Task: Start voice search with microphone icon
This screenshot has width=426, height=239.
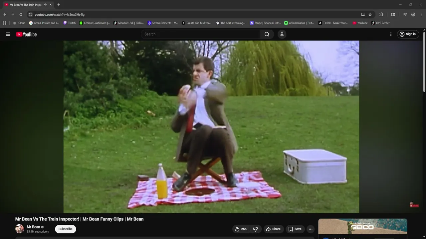Action: pos(282,34)
